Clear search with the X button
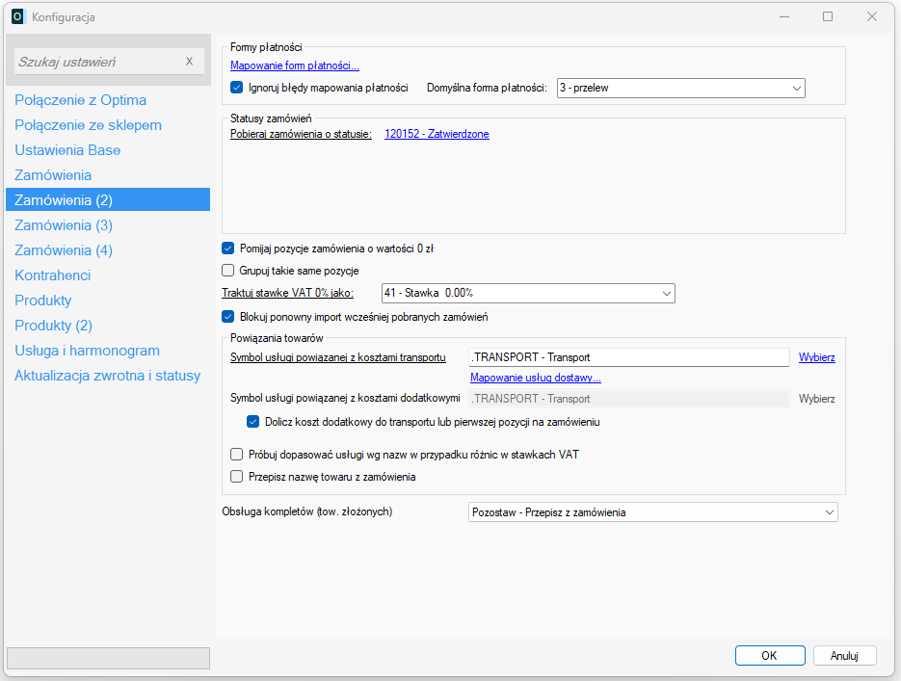901x681 pixels. [x=189, y=62]
